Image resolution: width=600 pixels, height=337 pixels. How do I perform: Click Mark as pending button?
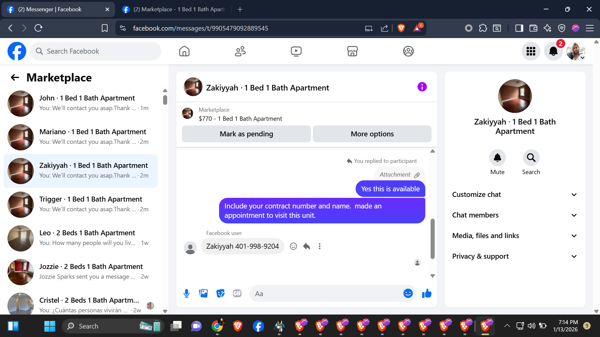point(246,134)
